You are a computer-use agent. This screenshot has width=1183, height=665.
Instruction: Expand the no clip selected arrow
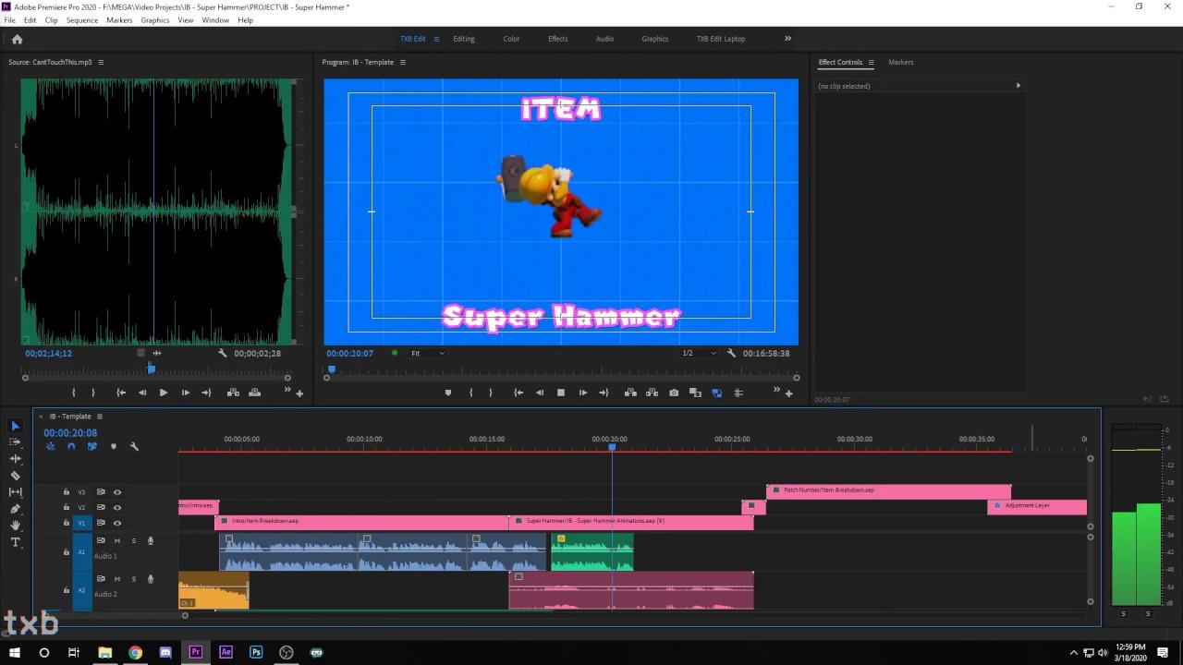tap(1018, 86)
